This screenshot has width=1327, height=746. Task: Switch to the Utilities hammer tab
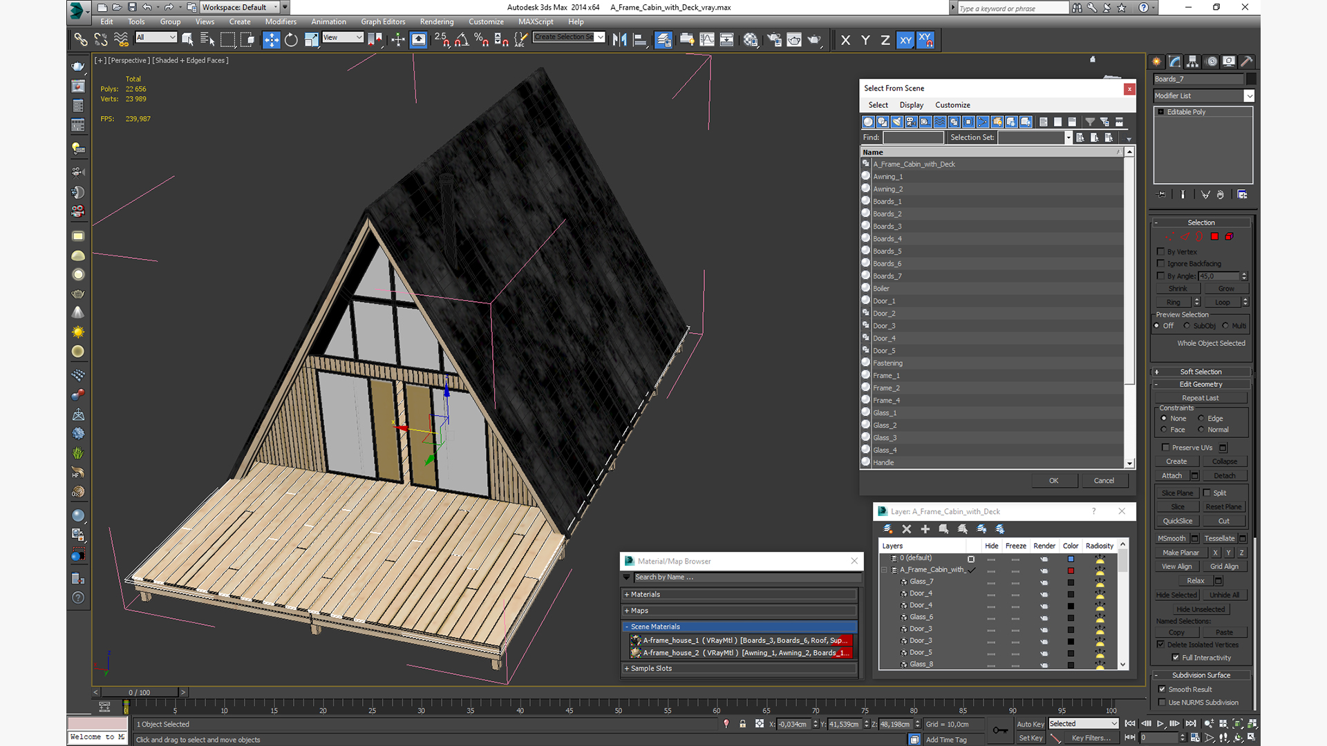pos(1246,61)
